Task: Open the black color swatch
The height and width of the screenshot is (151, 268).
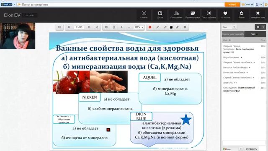Action: tap(171, 27)
